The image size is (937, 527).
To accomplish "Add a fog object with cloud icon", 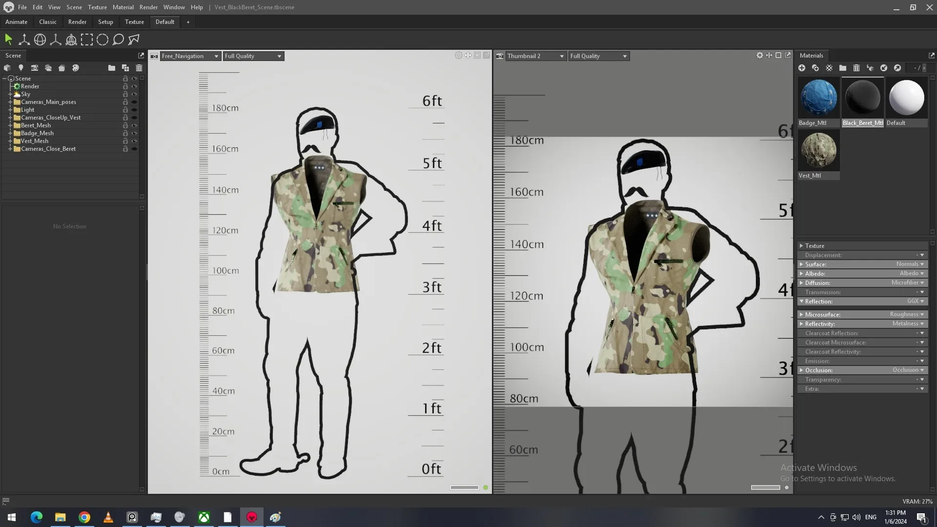I will [48, 68].
